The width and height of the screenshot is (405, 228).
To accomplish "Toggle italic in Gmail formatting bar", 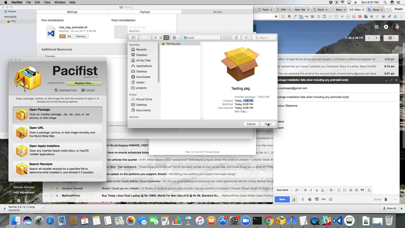I will coord(311,190).
